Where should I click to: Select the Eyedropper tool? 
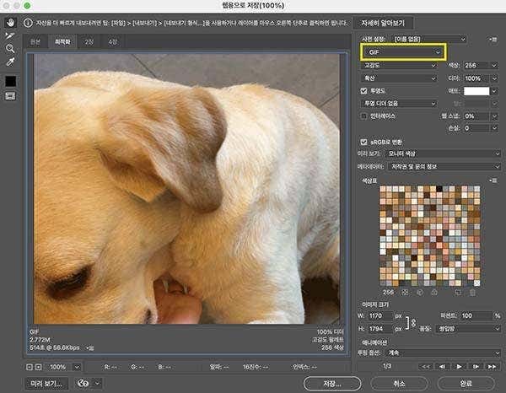11,62
